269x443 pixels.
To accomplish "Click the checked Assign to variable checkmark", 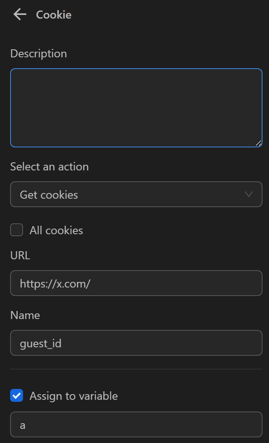I will pyautogui.click(x=16, y=396).
